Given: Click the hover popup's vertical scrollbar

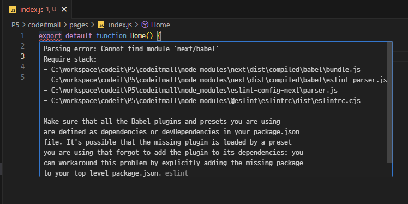Looking at the screenshot, I should (389, 103).
